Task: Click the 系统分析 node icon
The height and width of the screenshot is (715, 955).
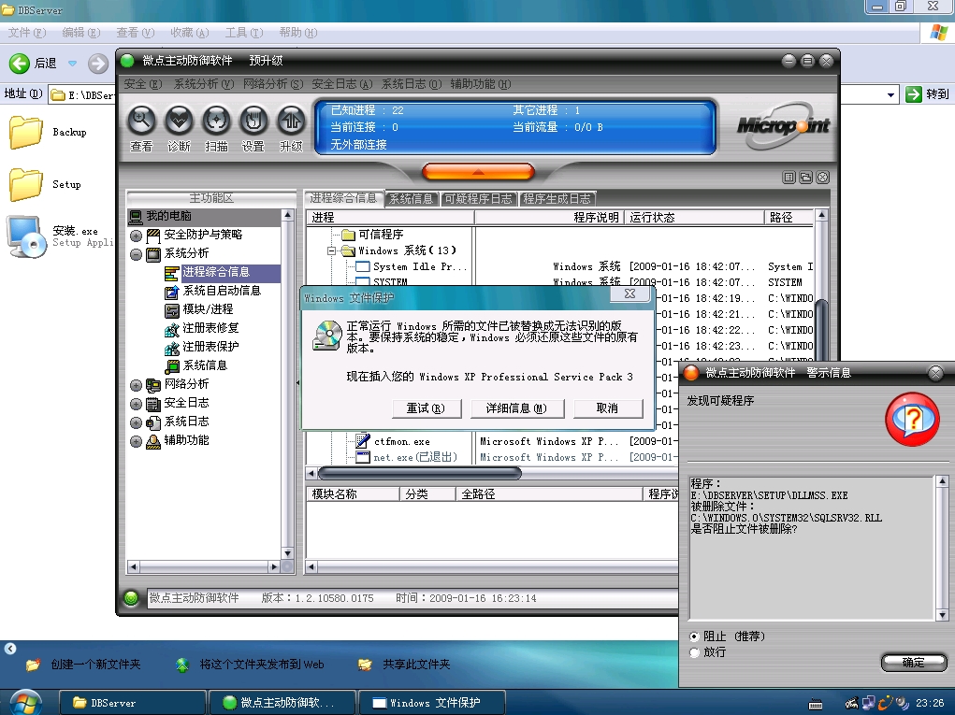Action: 153,253
